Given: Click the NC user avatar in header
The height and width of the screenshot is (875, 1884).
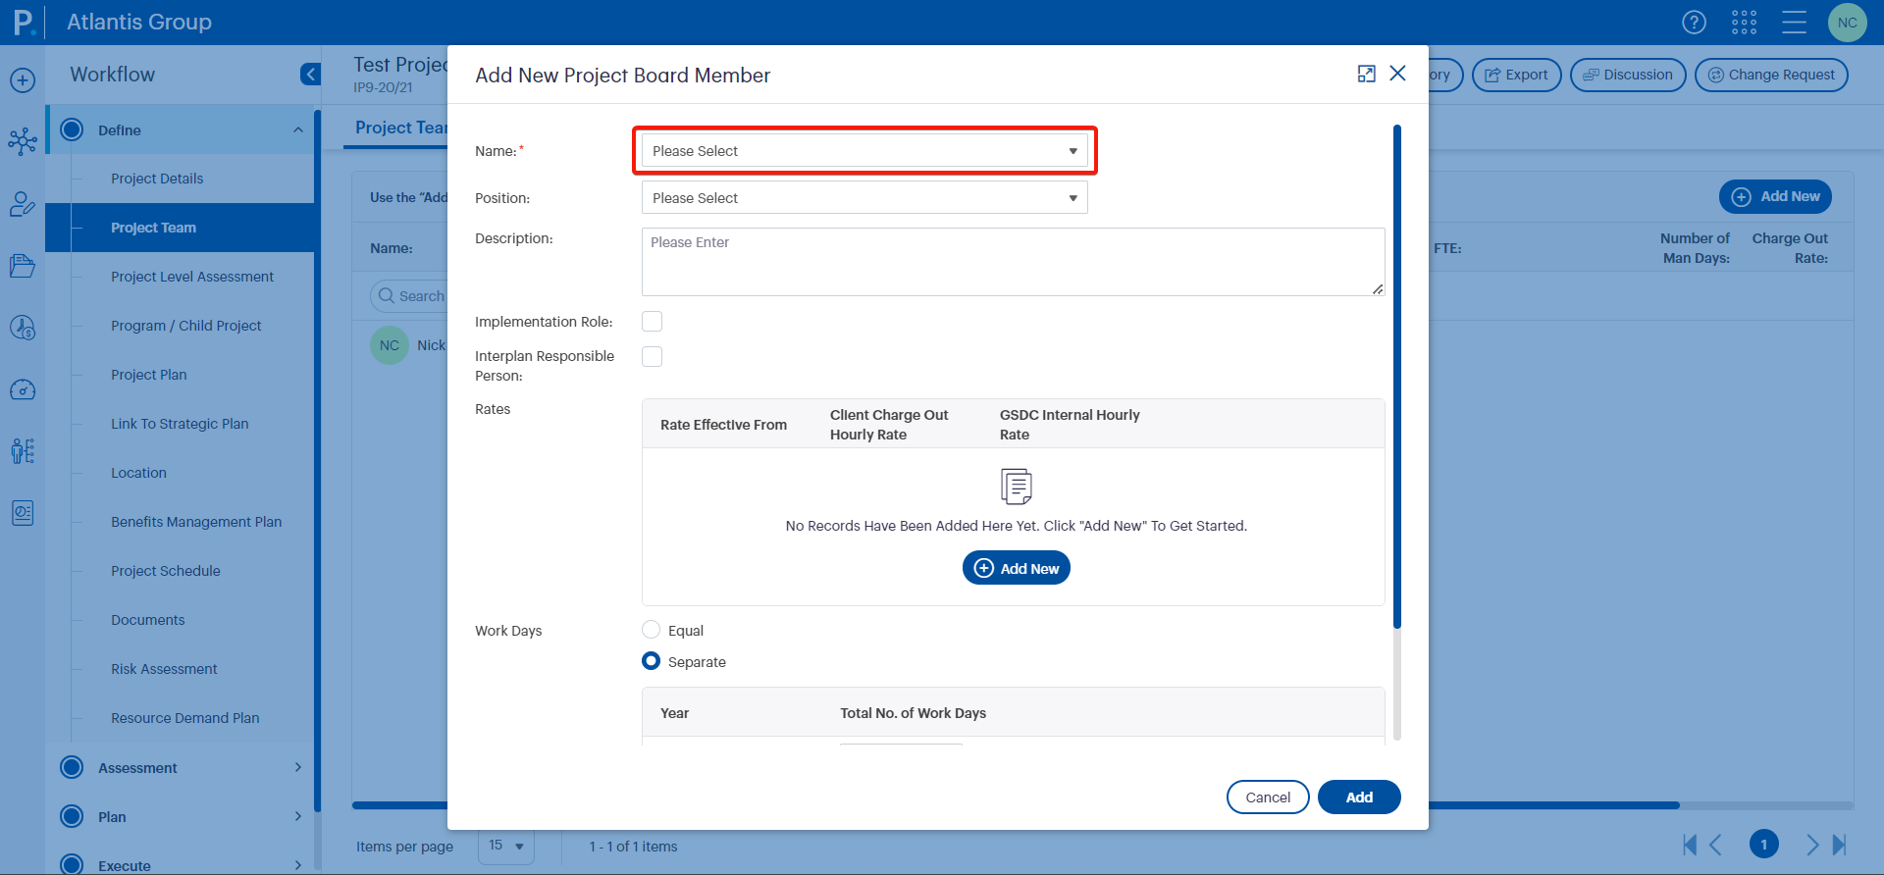Looking at the screenshot, I should [x=1847, y=23].
